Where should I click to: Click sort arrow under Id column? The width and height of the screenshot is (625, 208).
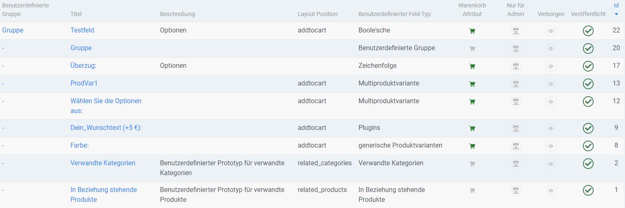click(x=616, y=14)
